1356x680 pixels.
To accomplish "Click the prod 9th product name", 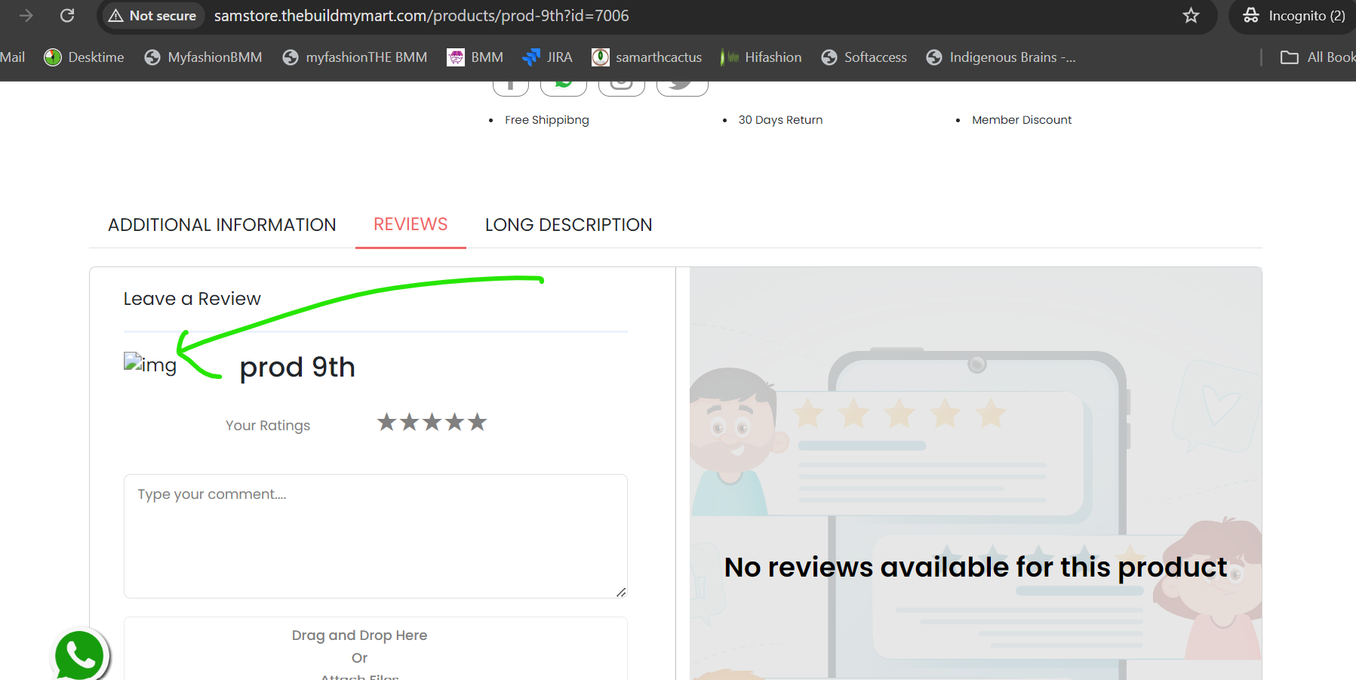I will pyautogui.click(x=297, y=368).
